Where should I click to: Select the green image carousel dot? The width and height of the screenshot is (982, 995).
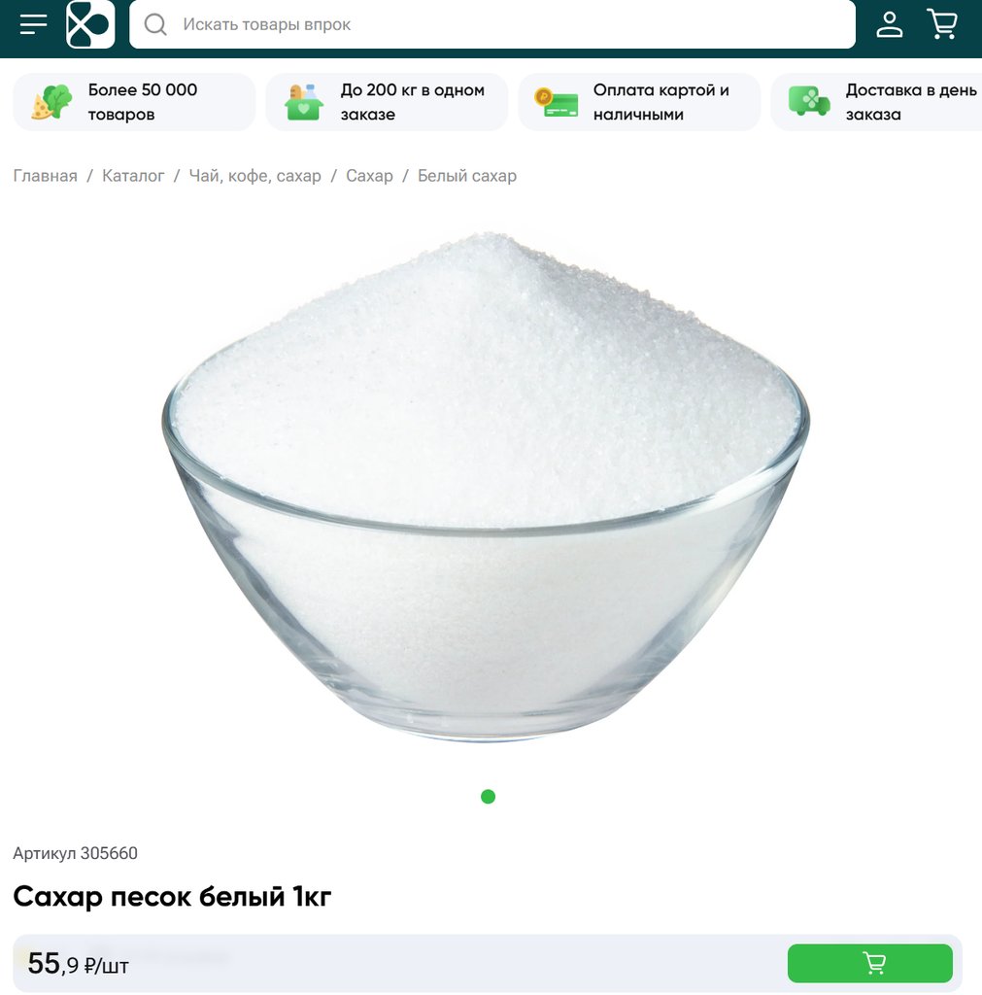click(x=488, y=797)
